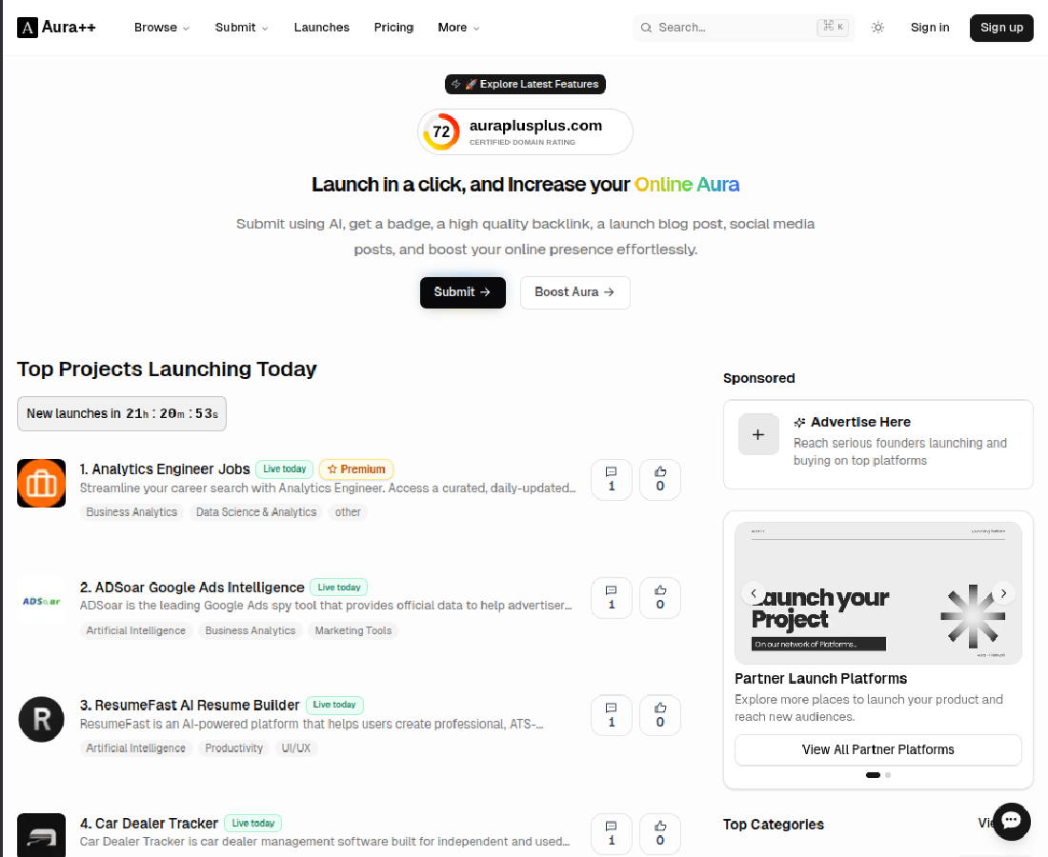This screenshot has width=1048, height=857.
Task: Click Explore Latest Features banner
Action: click(525, 84)
